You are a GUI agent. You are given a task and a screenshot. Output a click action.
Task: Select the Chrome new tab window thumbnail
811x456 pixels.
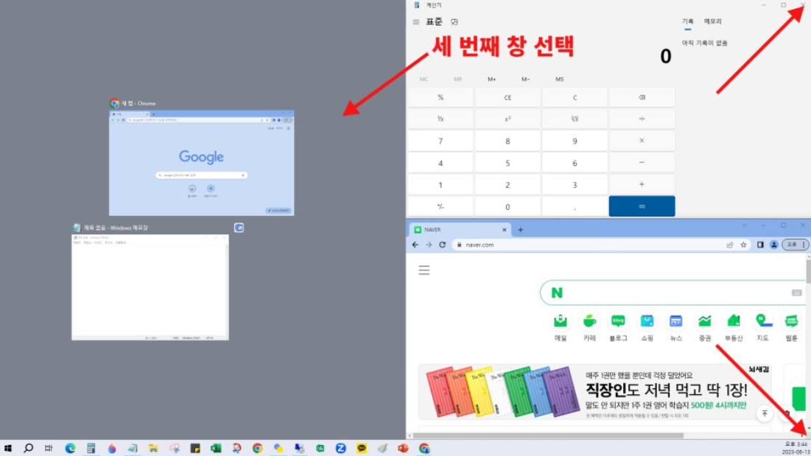201,163
